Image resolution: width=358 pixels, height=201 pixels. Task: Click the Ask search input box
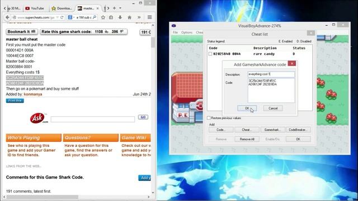(x=93, y=119)
